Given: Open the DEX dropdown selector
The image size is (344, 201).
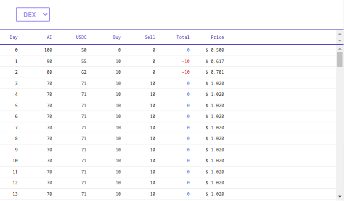Looking at the screenshot, I should click(33, 14).
